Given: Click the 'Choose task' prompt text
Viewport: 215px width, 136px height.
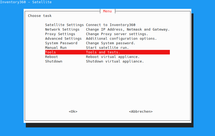Looking at the screenshot, I should [40, 16].
